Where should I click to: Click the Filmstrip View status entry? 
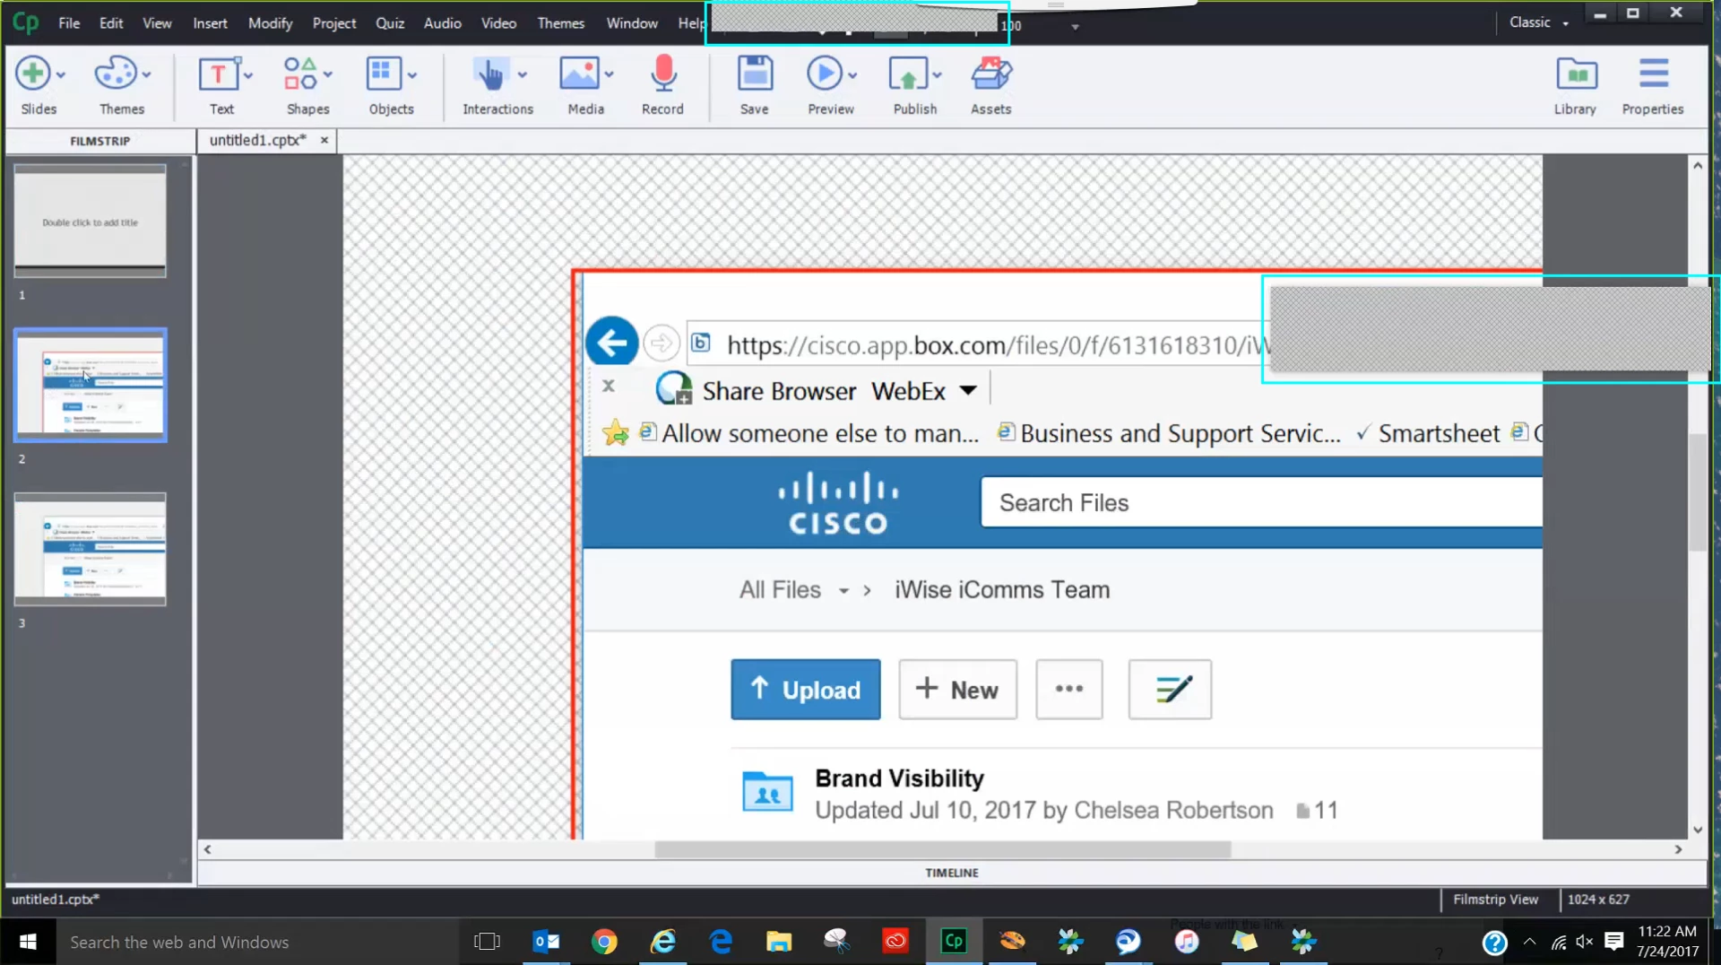pyautogui.click(x=1495, y=899)
